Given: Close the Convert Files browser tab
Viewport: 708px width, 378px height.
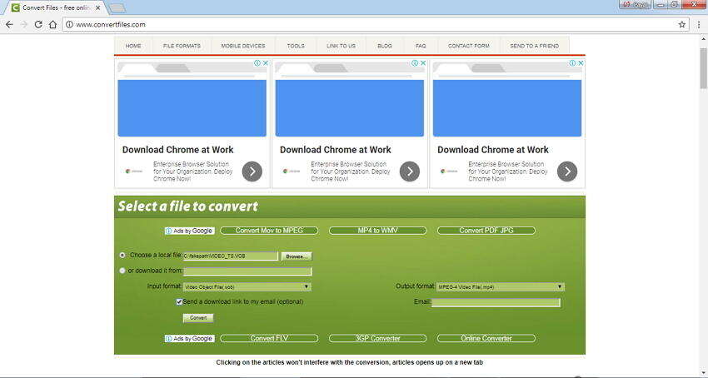Looking at the screenshot, I should [98, 7].
